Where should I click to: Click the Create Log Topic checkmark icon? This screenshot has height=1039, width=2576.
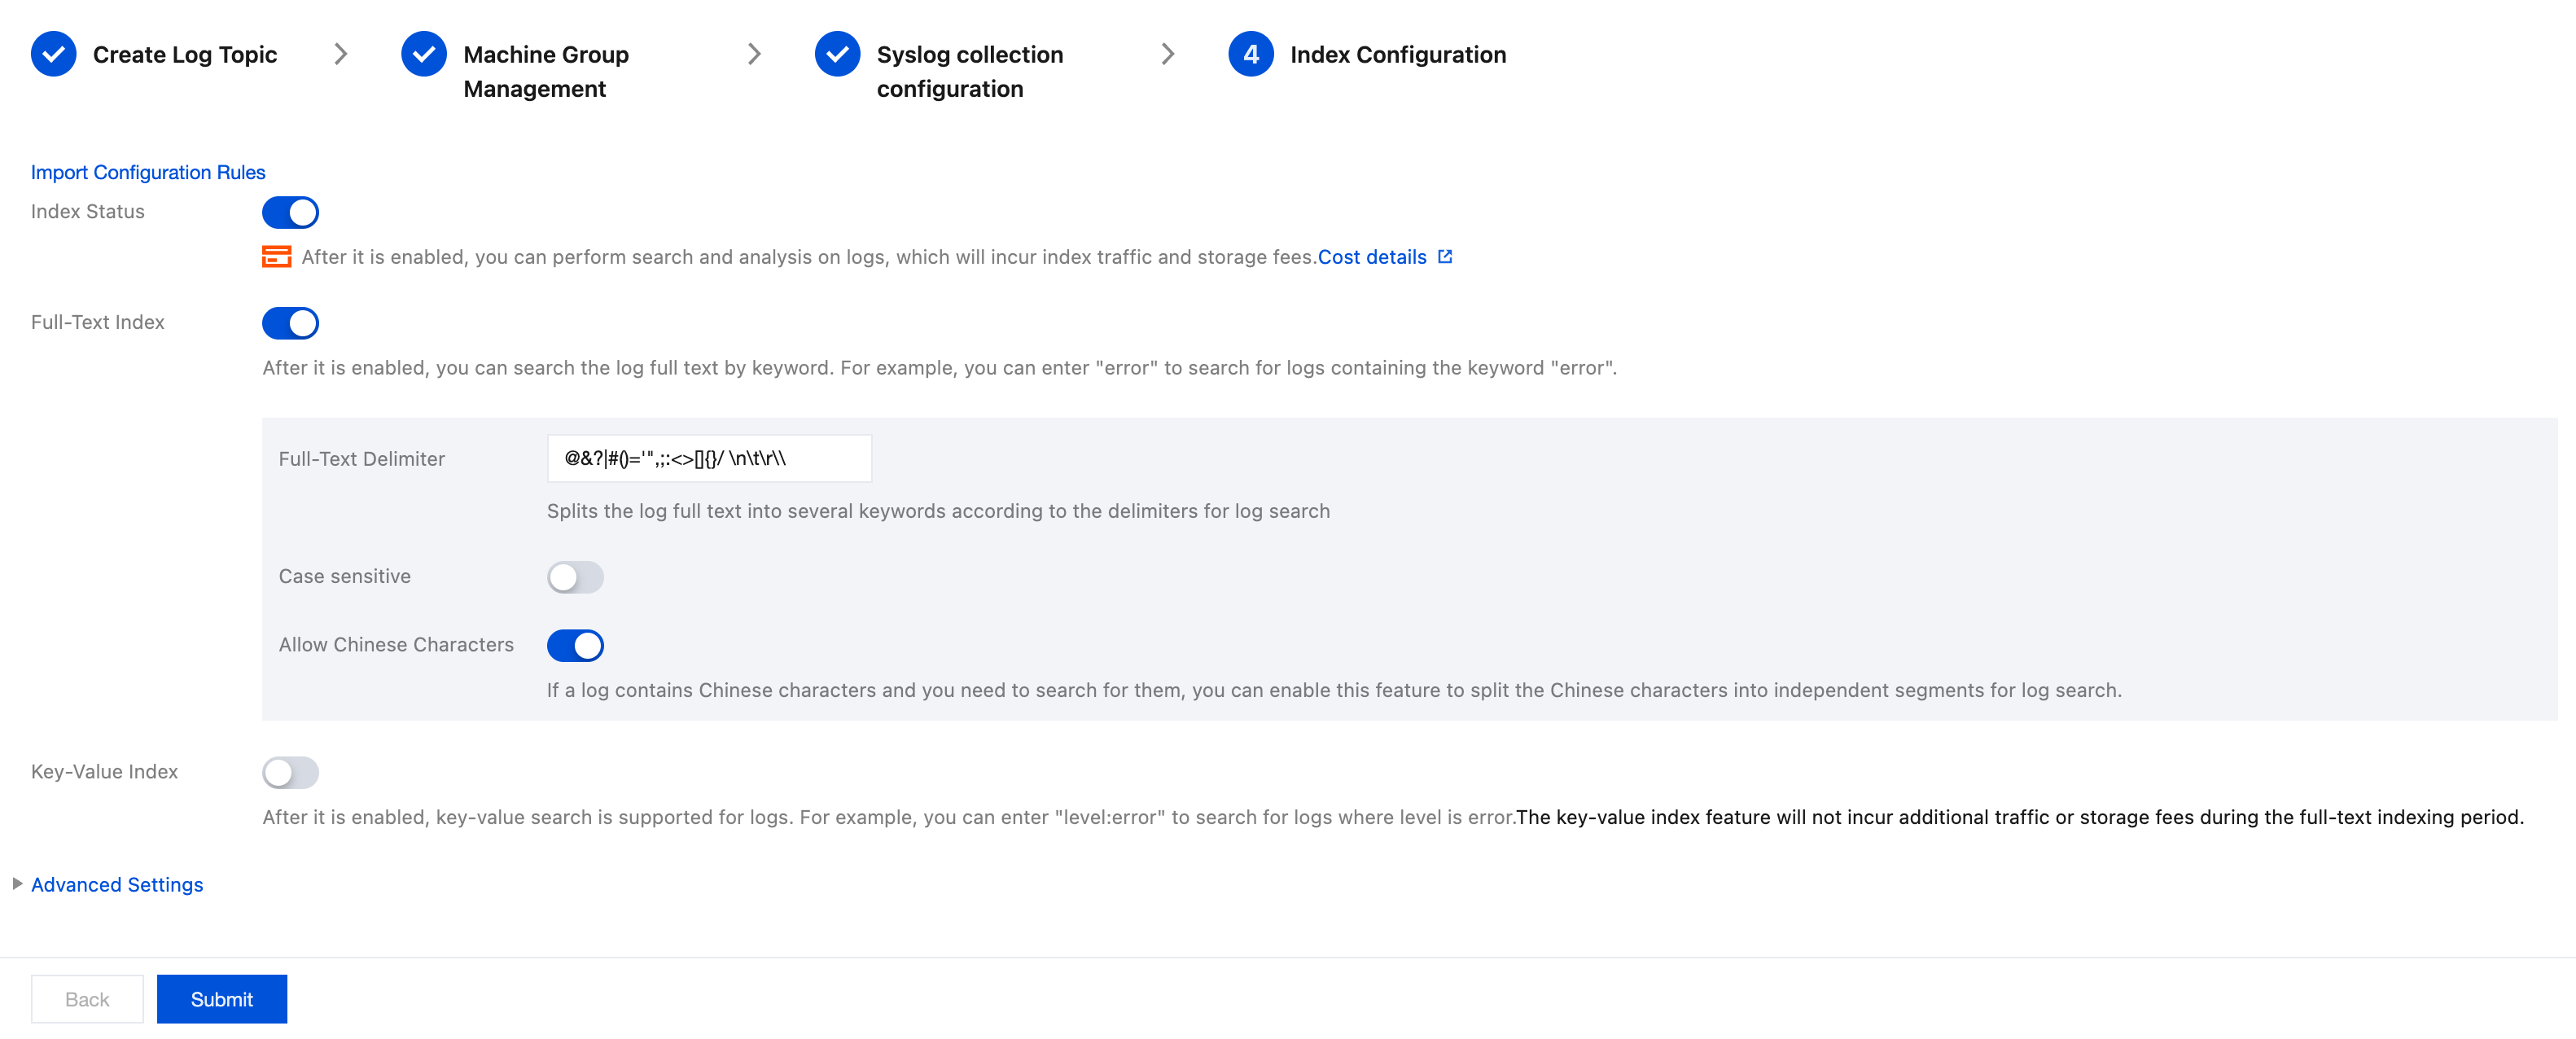(x=54, y=54)
